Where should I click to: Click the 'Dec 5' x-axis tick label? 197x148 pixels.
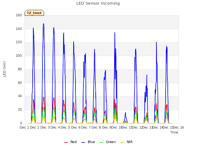tap(65, 127)
